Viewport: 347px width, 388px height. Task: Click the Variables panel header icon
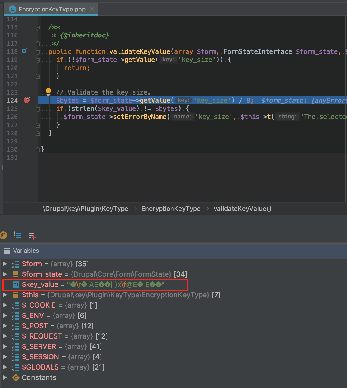(x=7, y=251)
